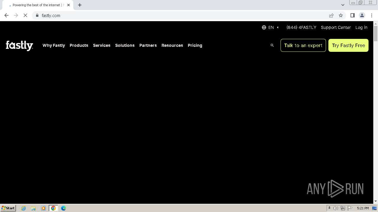Open the media player taskbar icon

pyautogui.click(x=43, y=208)
